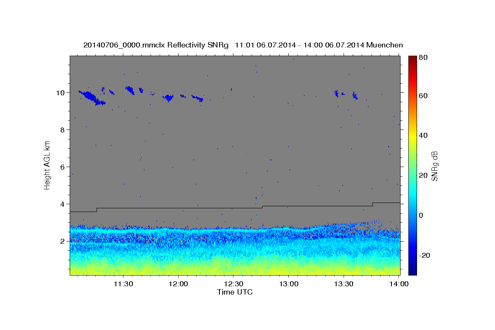Click the 'Height AGL km' axis label
The image size is (495, 330).
(x=47, y=165)
